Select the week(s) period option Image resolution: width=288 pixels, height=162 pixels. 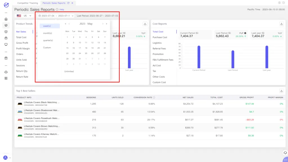coord(49,26)
